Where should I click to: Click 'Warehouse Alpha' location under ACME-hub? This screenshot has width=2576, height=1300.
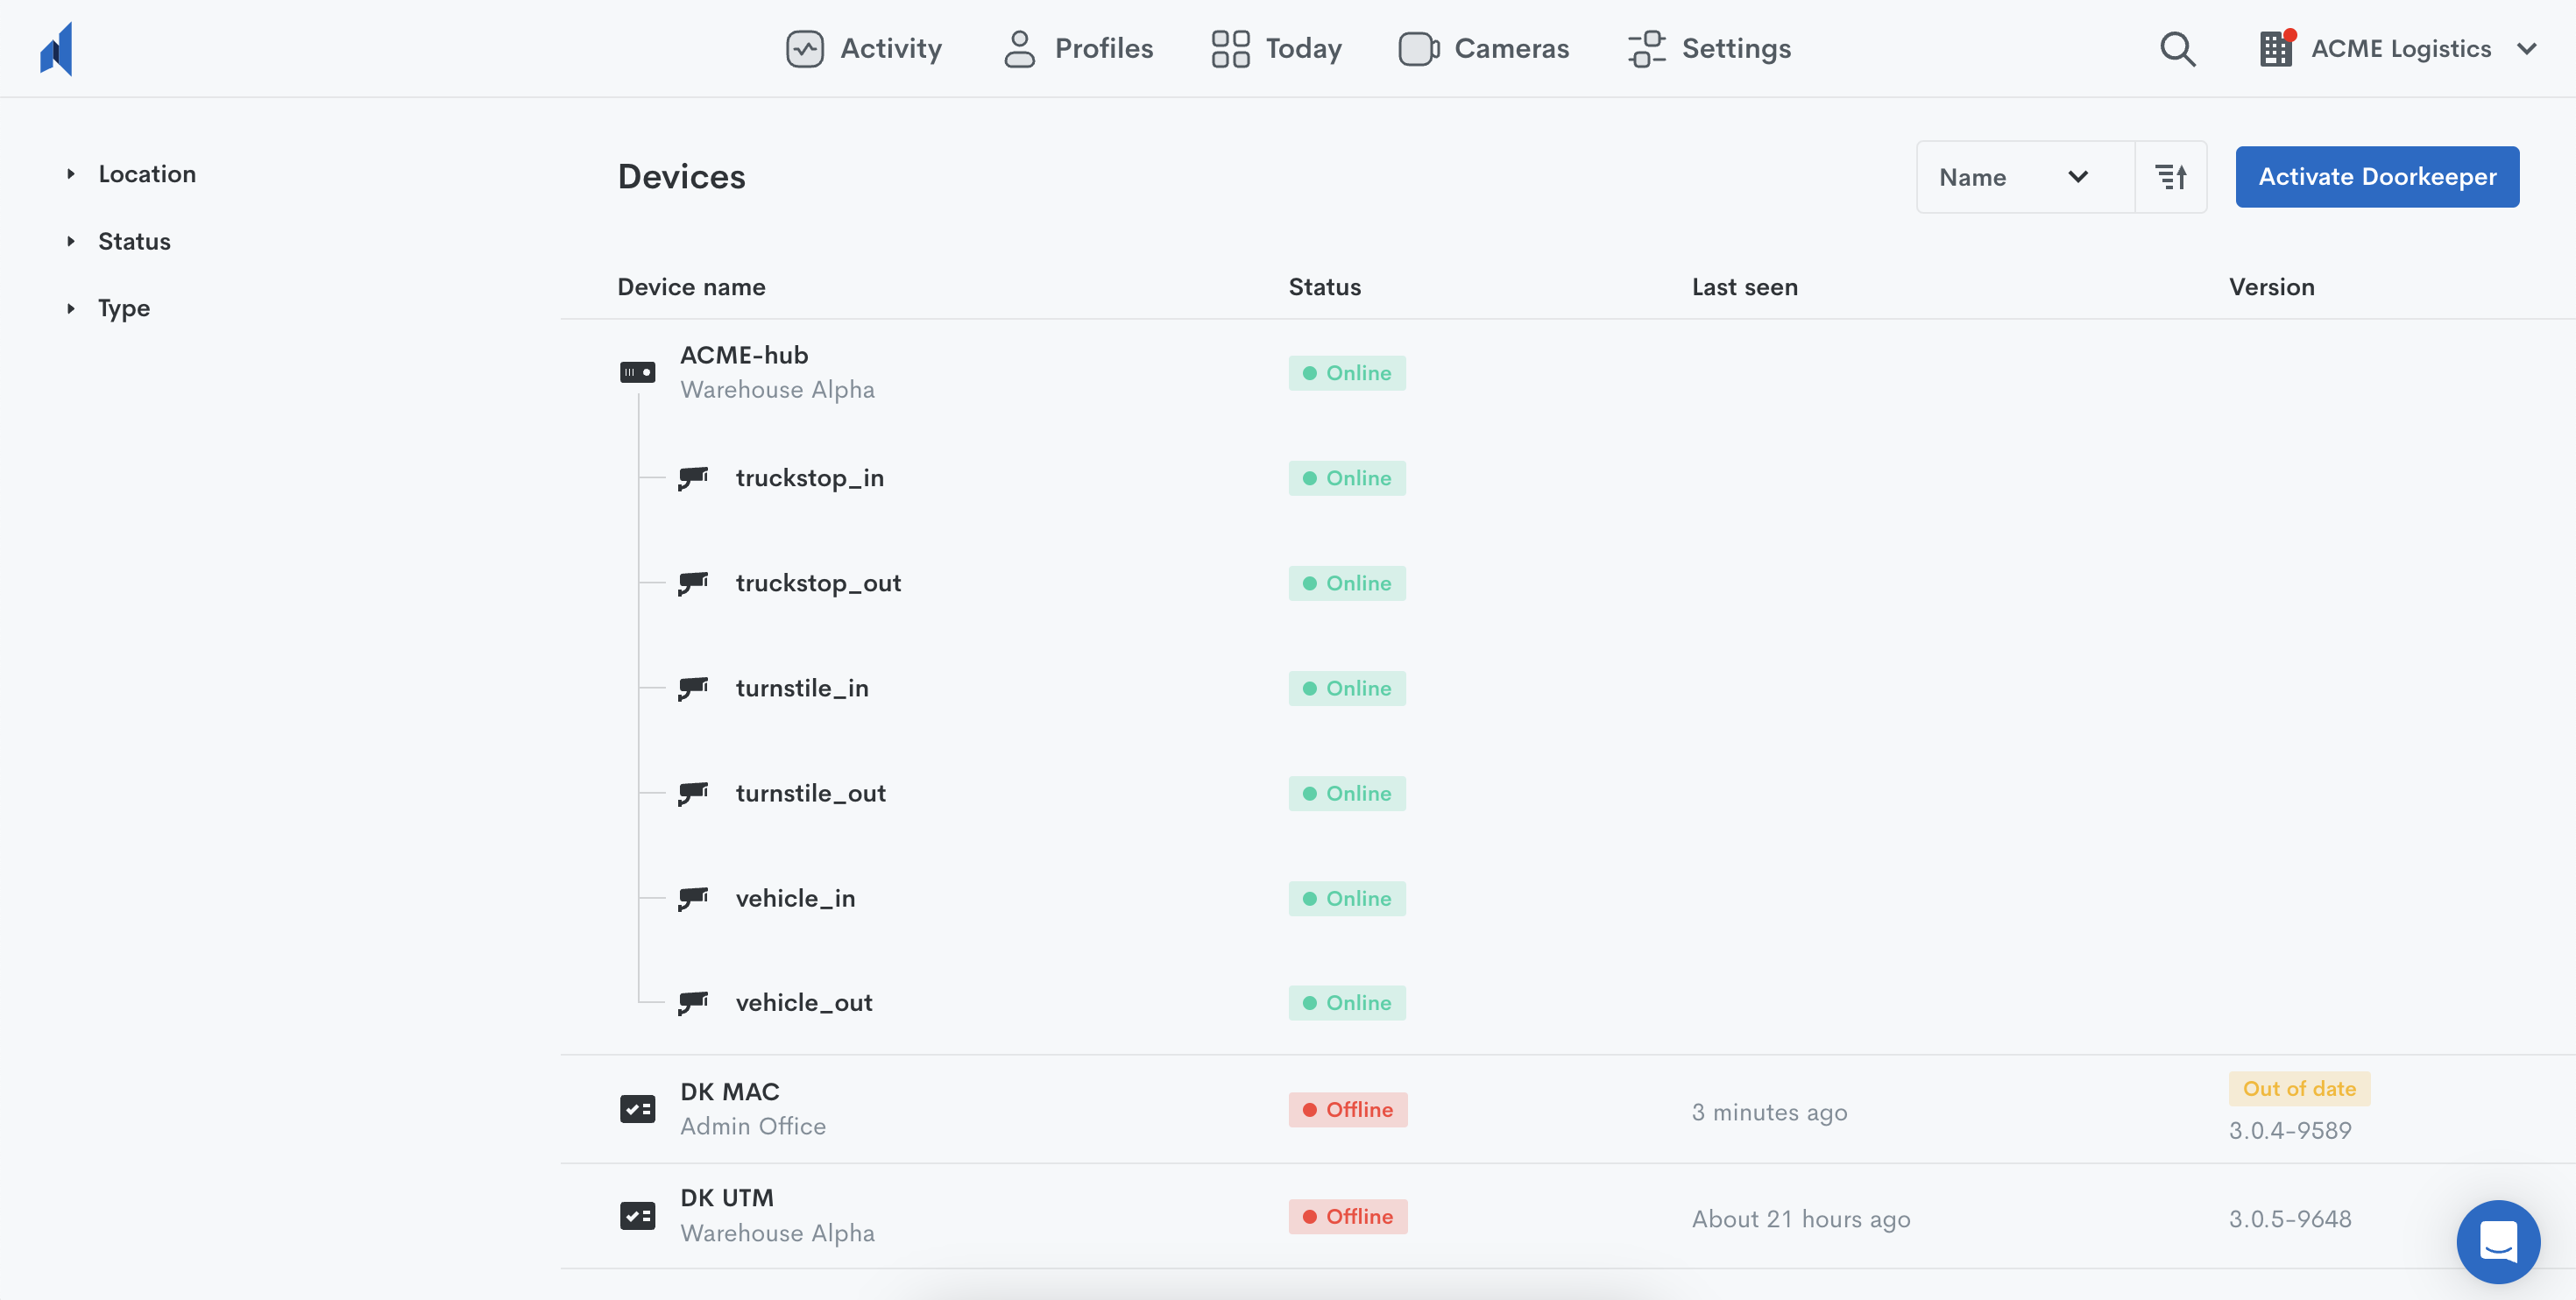click(x=777, y=389)
